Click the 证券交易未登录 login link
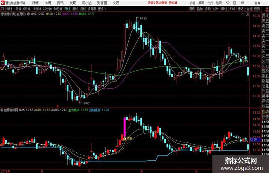This screenshot has height=173, width=269. [157, 3]
